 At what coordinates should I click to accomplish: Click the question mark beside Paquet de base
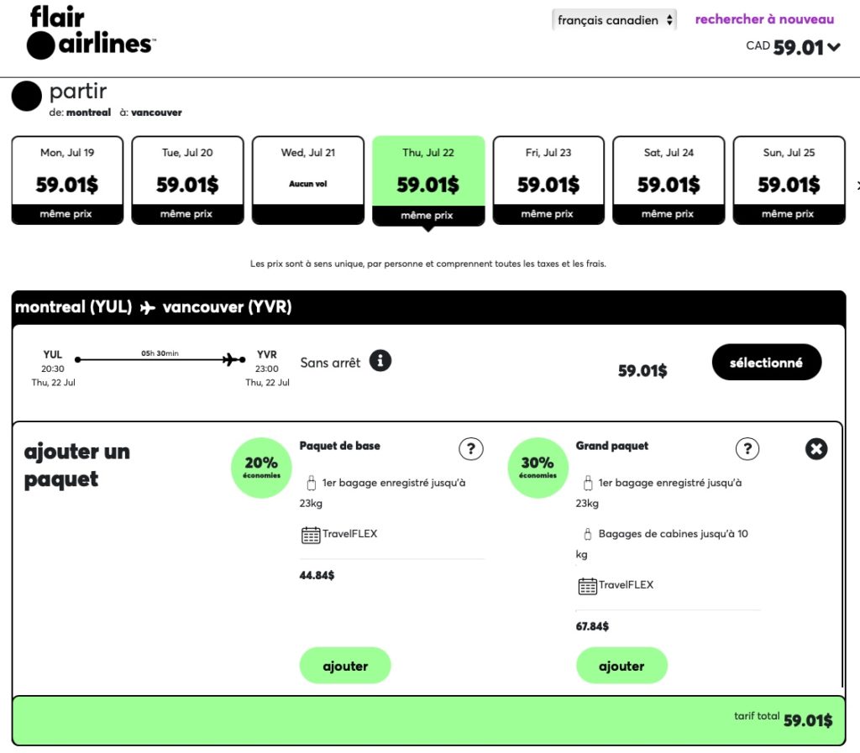click(x=471, y=449)
